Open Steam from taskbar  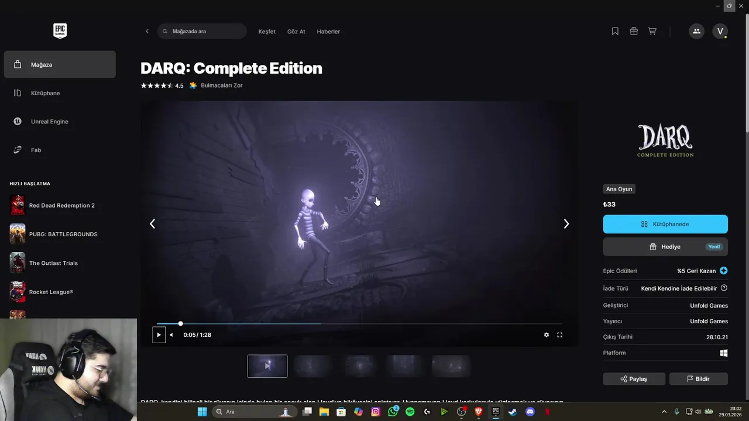513,412
